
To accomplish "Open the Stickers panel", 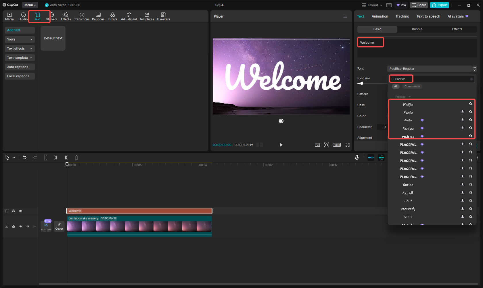I will (x=52, y=16).
